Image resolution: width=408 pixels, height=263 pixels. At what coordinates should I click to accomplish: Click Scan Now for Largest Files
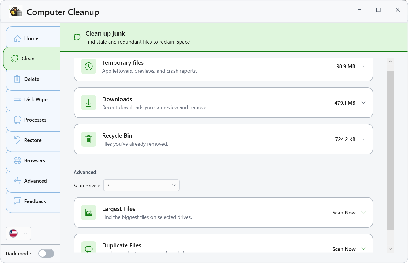pos(344,213)
